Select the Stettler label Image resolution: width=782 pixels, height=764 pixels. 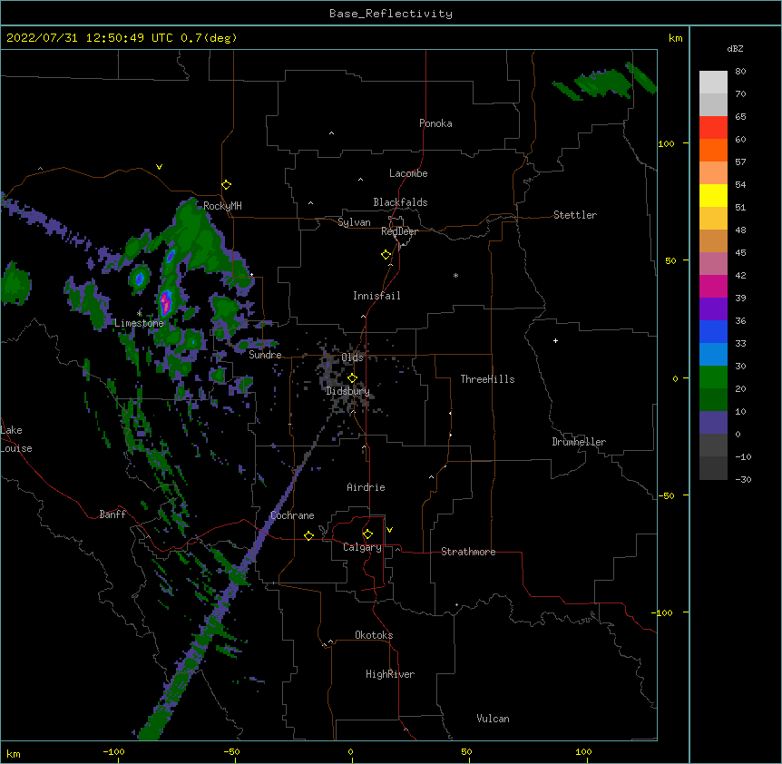coord(575,215)
